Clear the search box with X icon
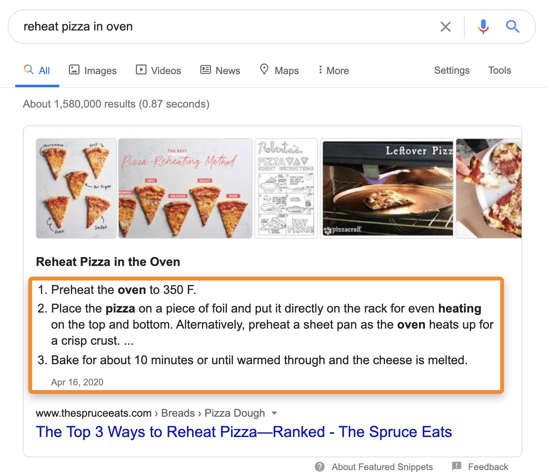 point(445,27)
